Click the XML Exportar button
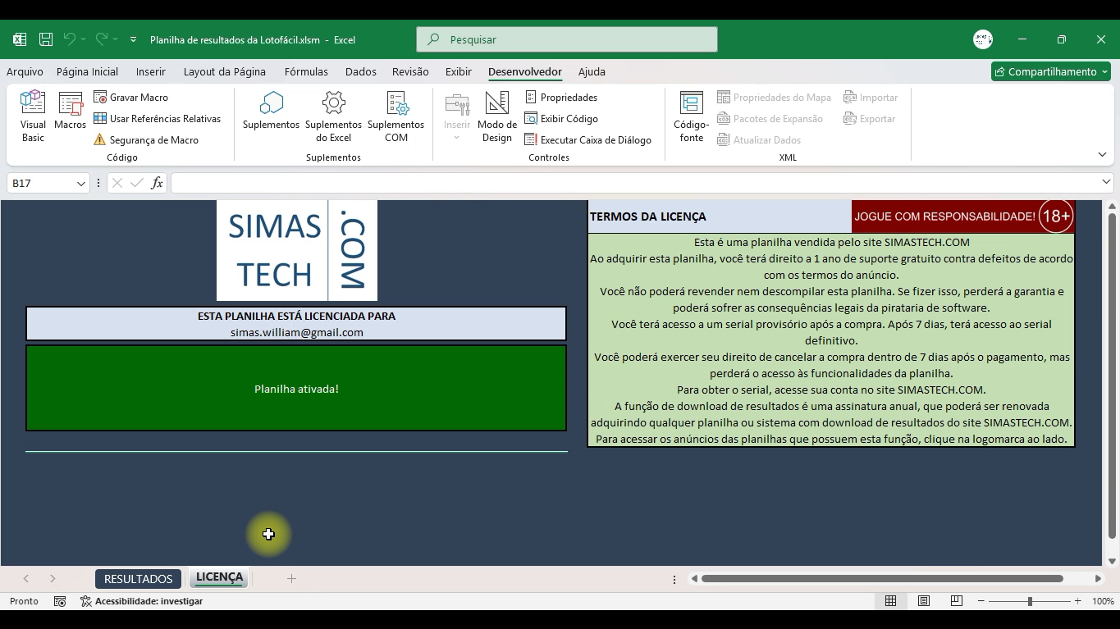 click(869, 118)
